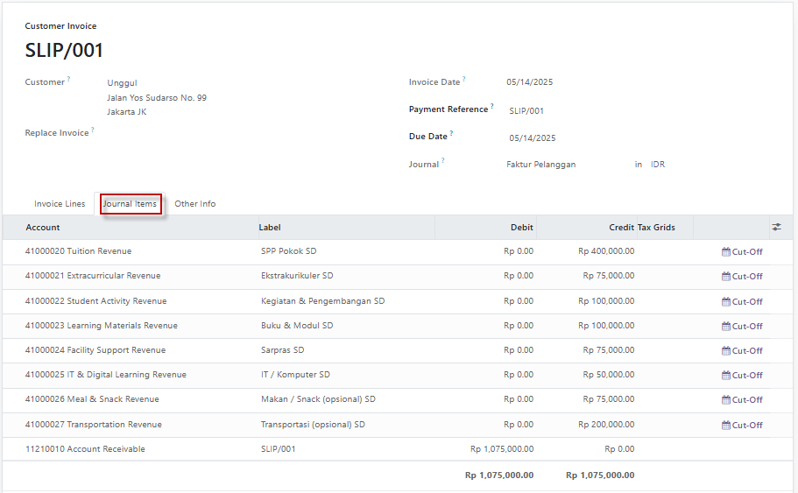Select account 41000024 Facility Support Revenue
Screen dimensions: 798x493
(95, 349)
